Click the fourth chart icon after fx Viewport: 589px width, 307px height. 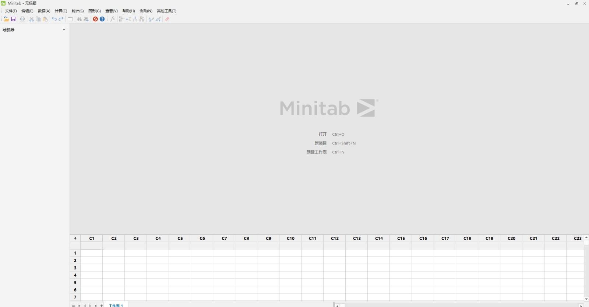pyautogui.click(x=142, y=19)
